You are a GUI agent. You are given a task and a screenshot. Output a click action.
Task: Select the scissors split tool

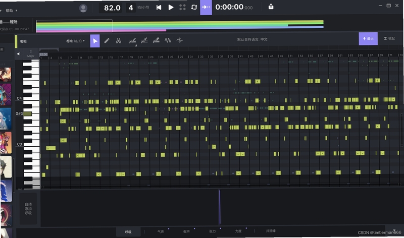coord(118,41)
